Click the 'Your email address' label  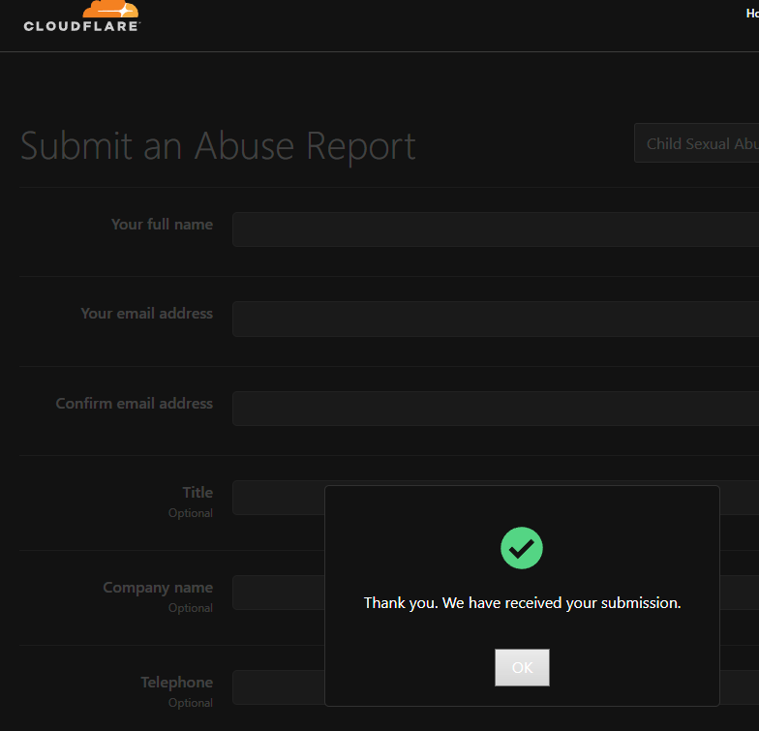click(x=147, y=314)
